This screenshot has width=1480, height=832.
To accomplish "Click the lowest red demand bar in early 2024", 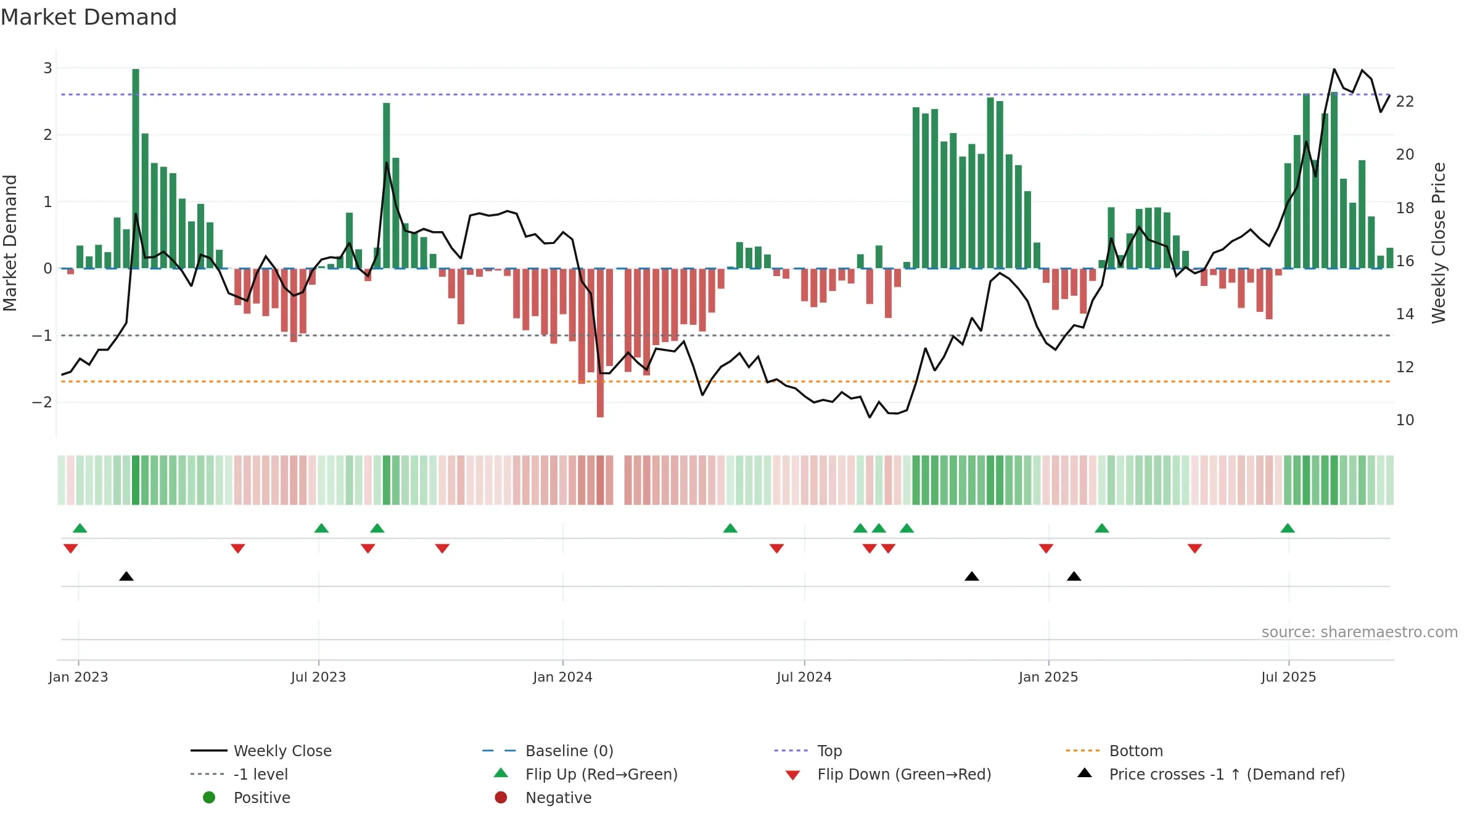I will click(x=600, y=343).
